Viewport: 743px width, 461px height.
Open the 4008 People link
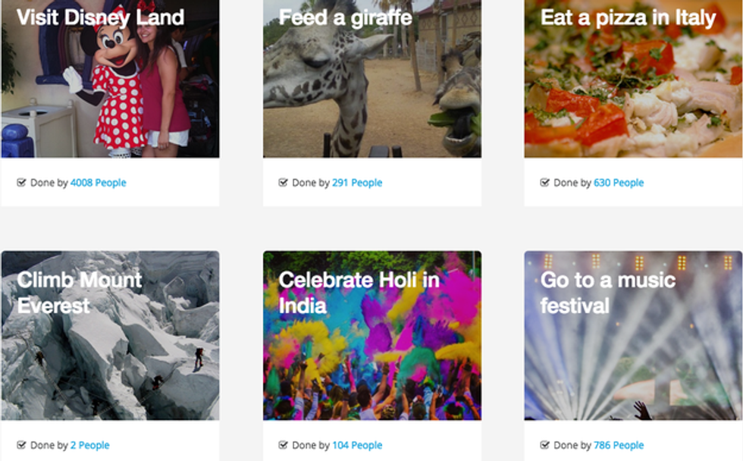[x=98, y=183]
